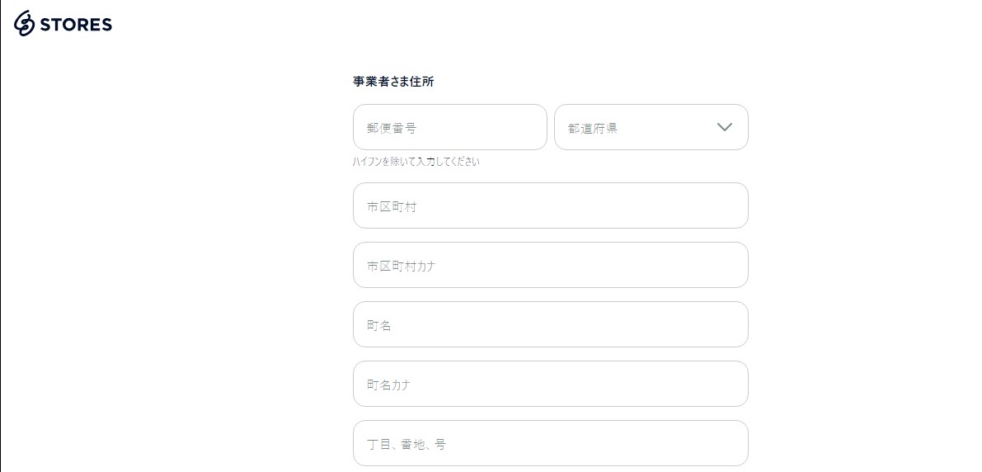
Task: Click into the 市区町村カナ field
Action: coord(551,265)
